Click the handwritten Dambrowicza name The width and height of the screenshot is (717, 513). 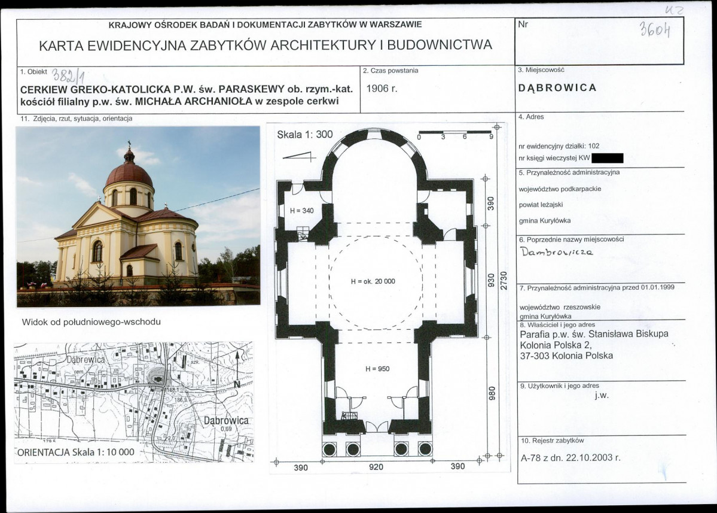pyautogui.click(x=557, y=252)
